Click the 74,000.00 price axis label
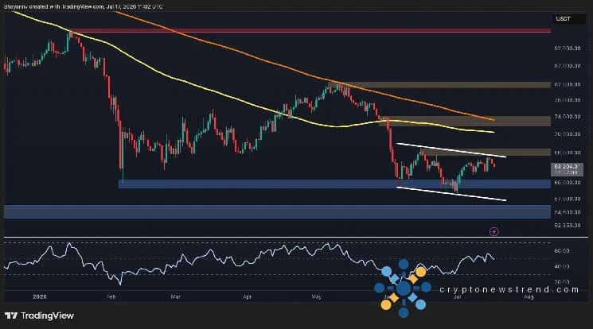Screen dimensions: 593x329 pyautogui.click(x=568, y=117)
